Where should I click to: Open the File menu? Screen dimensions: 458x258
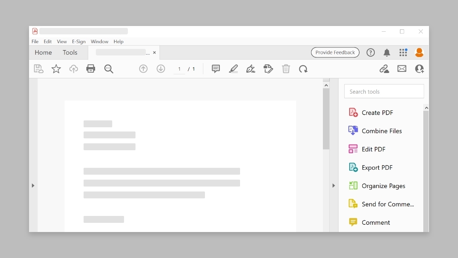tap(35, 42)
